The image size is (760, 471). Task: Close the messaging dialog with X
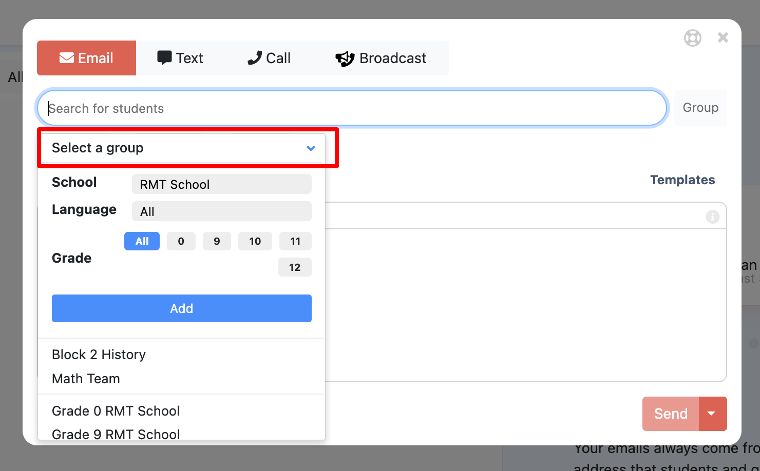coord(723,37)
